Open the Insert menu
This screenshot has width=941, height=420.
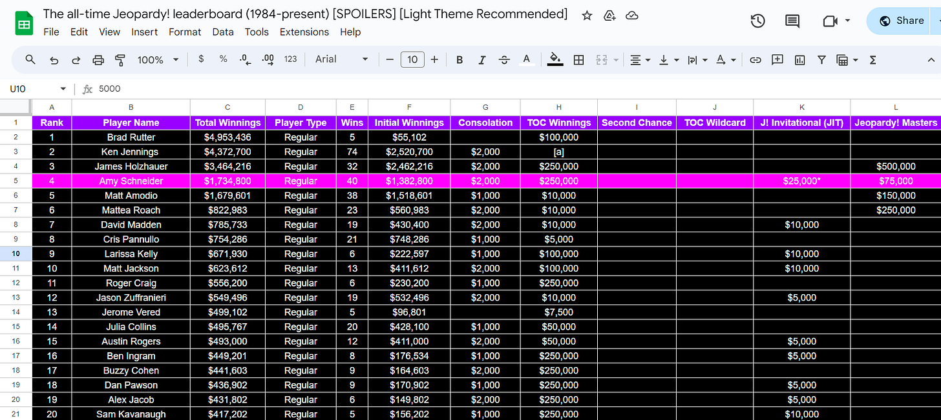tap(145, 32)
